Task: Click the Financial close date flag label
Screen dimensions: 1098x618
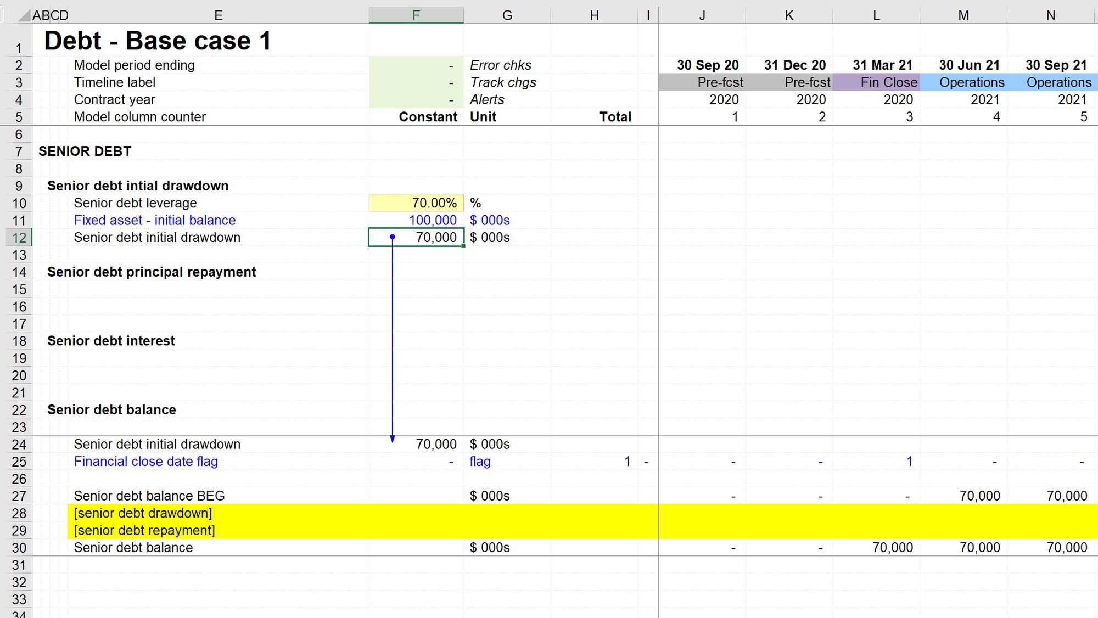Action: point(145,462)
